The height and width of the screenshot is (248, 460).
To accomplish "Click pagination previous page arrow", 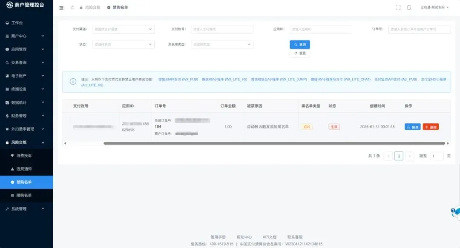I will pos(388,156).
